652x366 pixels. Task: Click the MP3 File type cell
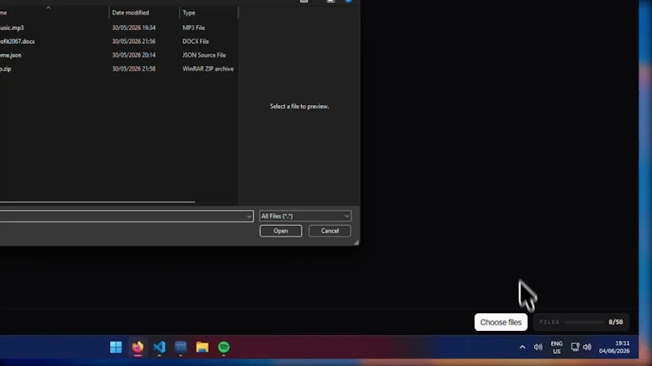[x=194, y=28]
